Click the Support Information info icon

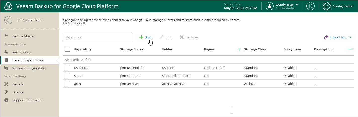click(x=7, y=100)
